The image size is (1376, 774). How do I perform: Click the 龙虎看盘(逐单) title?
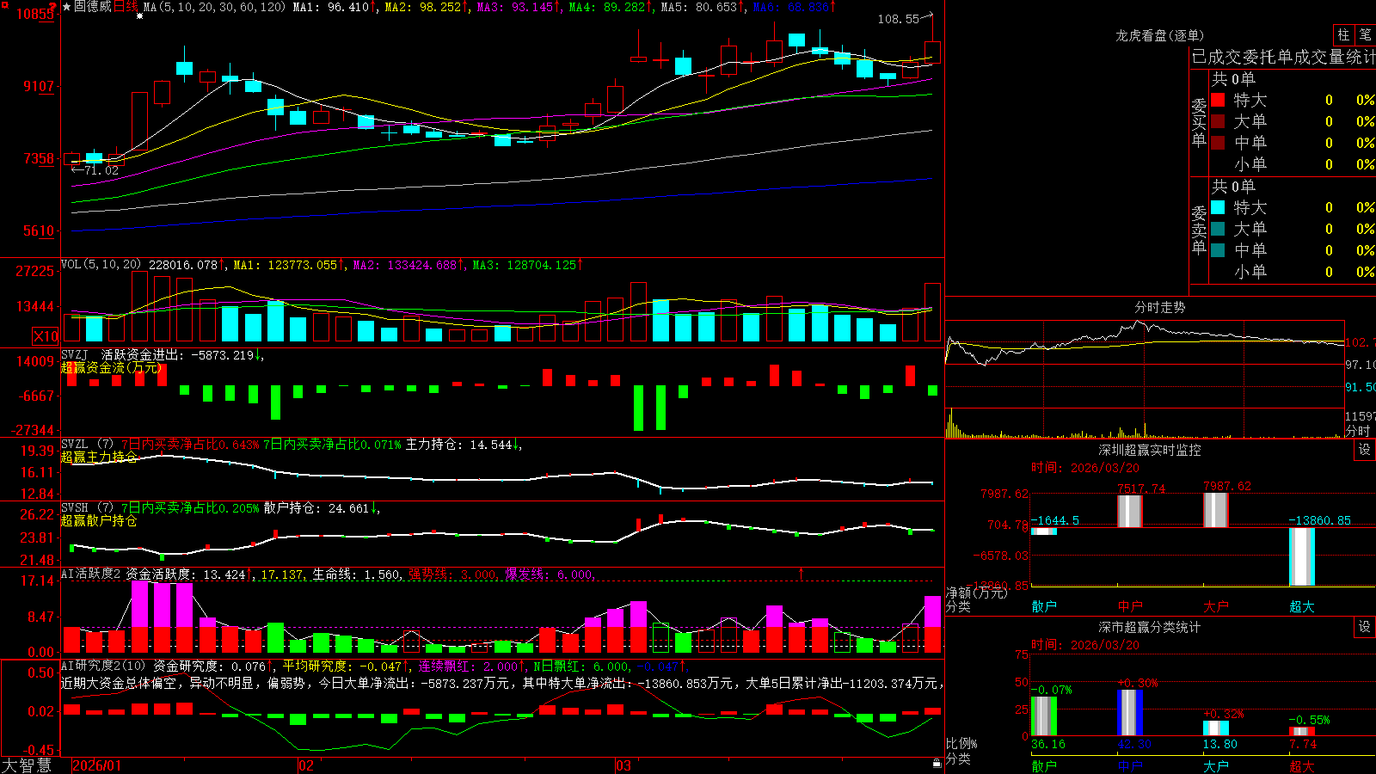pyautogui.click(x=1159, y=35)
